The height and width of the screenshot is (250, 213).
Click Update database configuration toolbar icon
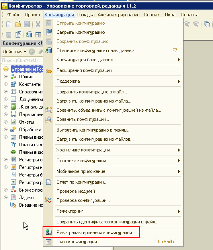[x=29, y=35]
